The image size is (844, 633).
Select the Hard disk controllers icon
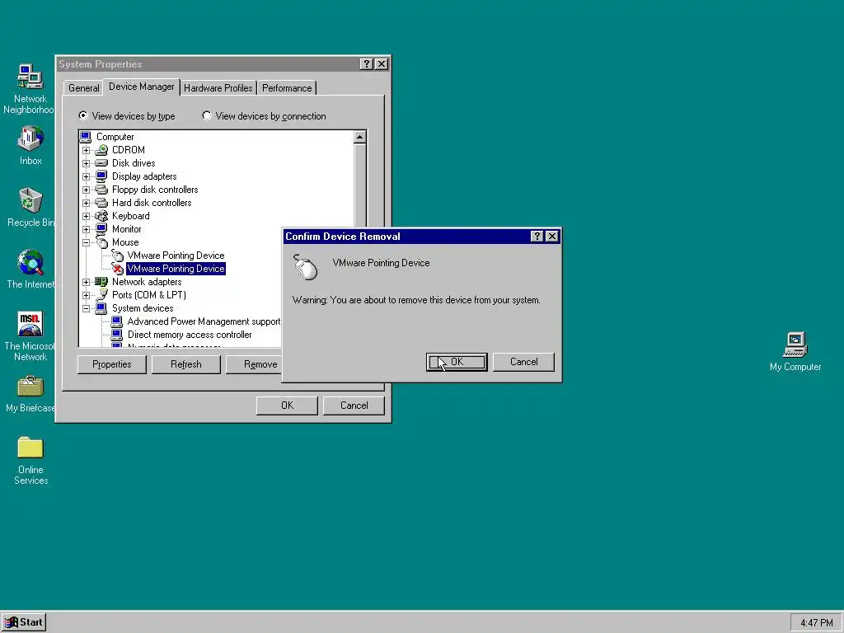click(101, 203)
